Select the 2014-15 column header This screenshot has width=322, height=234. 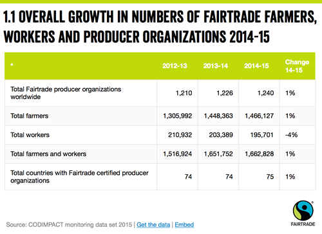[x=256, y=66]
